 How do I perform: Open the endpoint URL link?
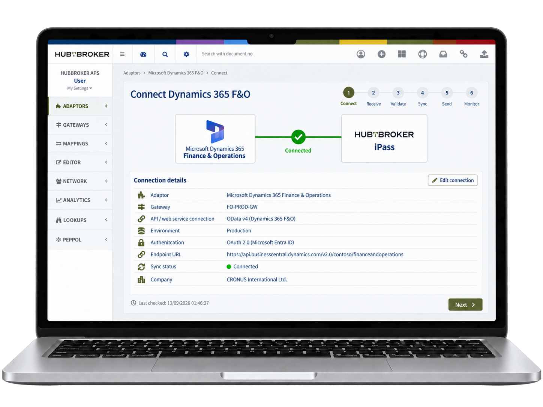click(x=315, y=254)
